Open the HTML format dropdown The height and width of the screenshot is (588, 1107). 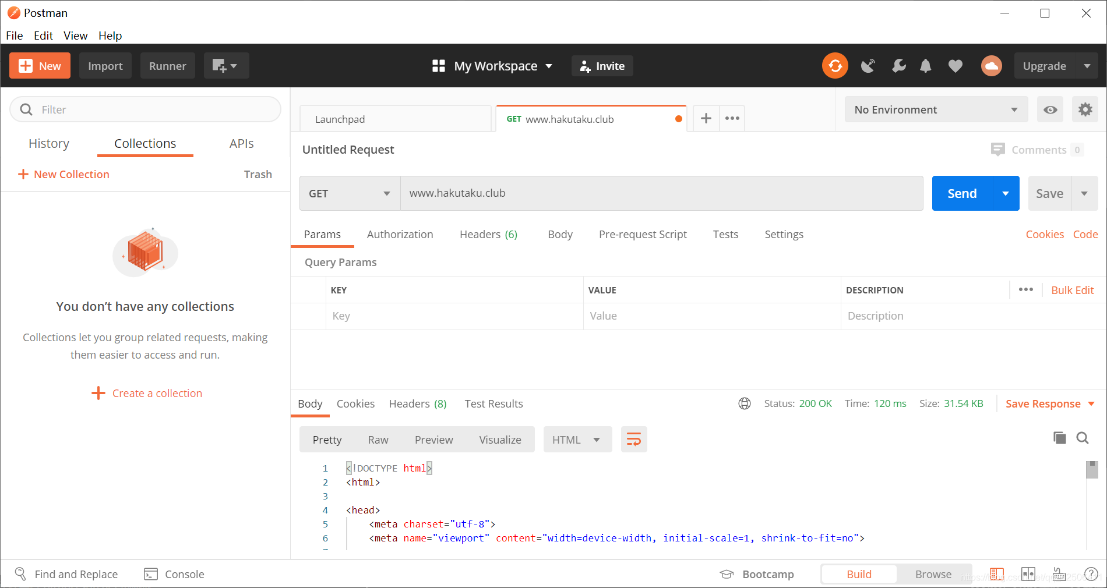coord(577,440)
